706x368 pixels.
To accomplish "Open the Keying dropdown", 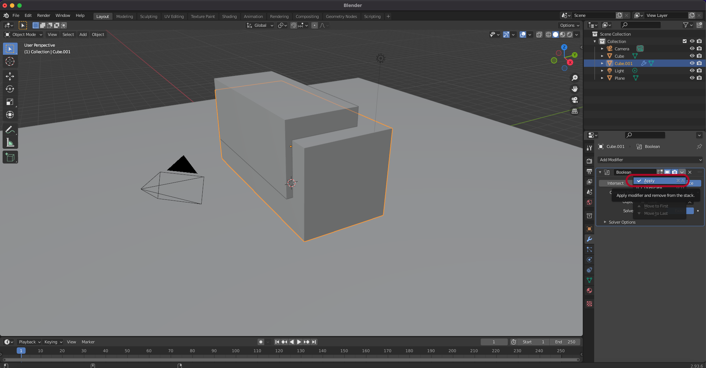I will click(x=53, y=342).
